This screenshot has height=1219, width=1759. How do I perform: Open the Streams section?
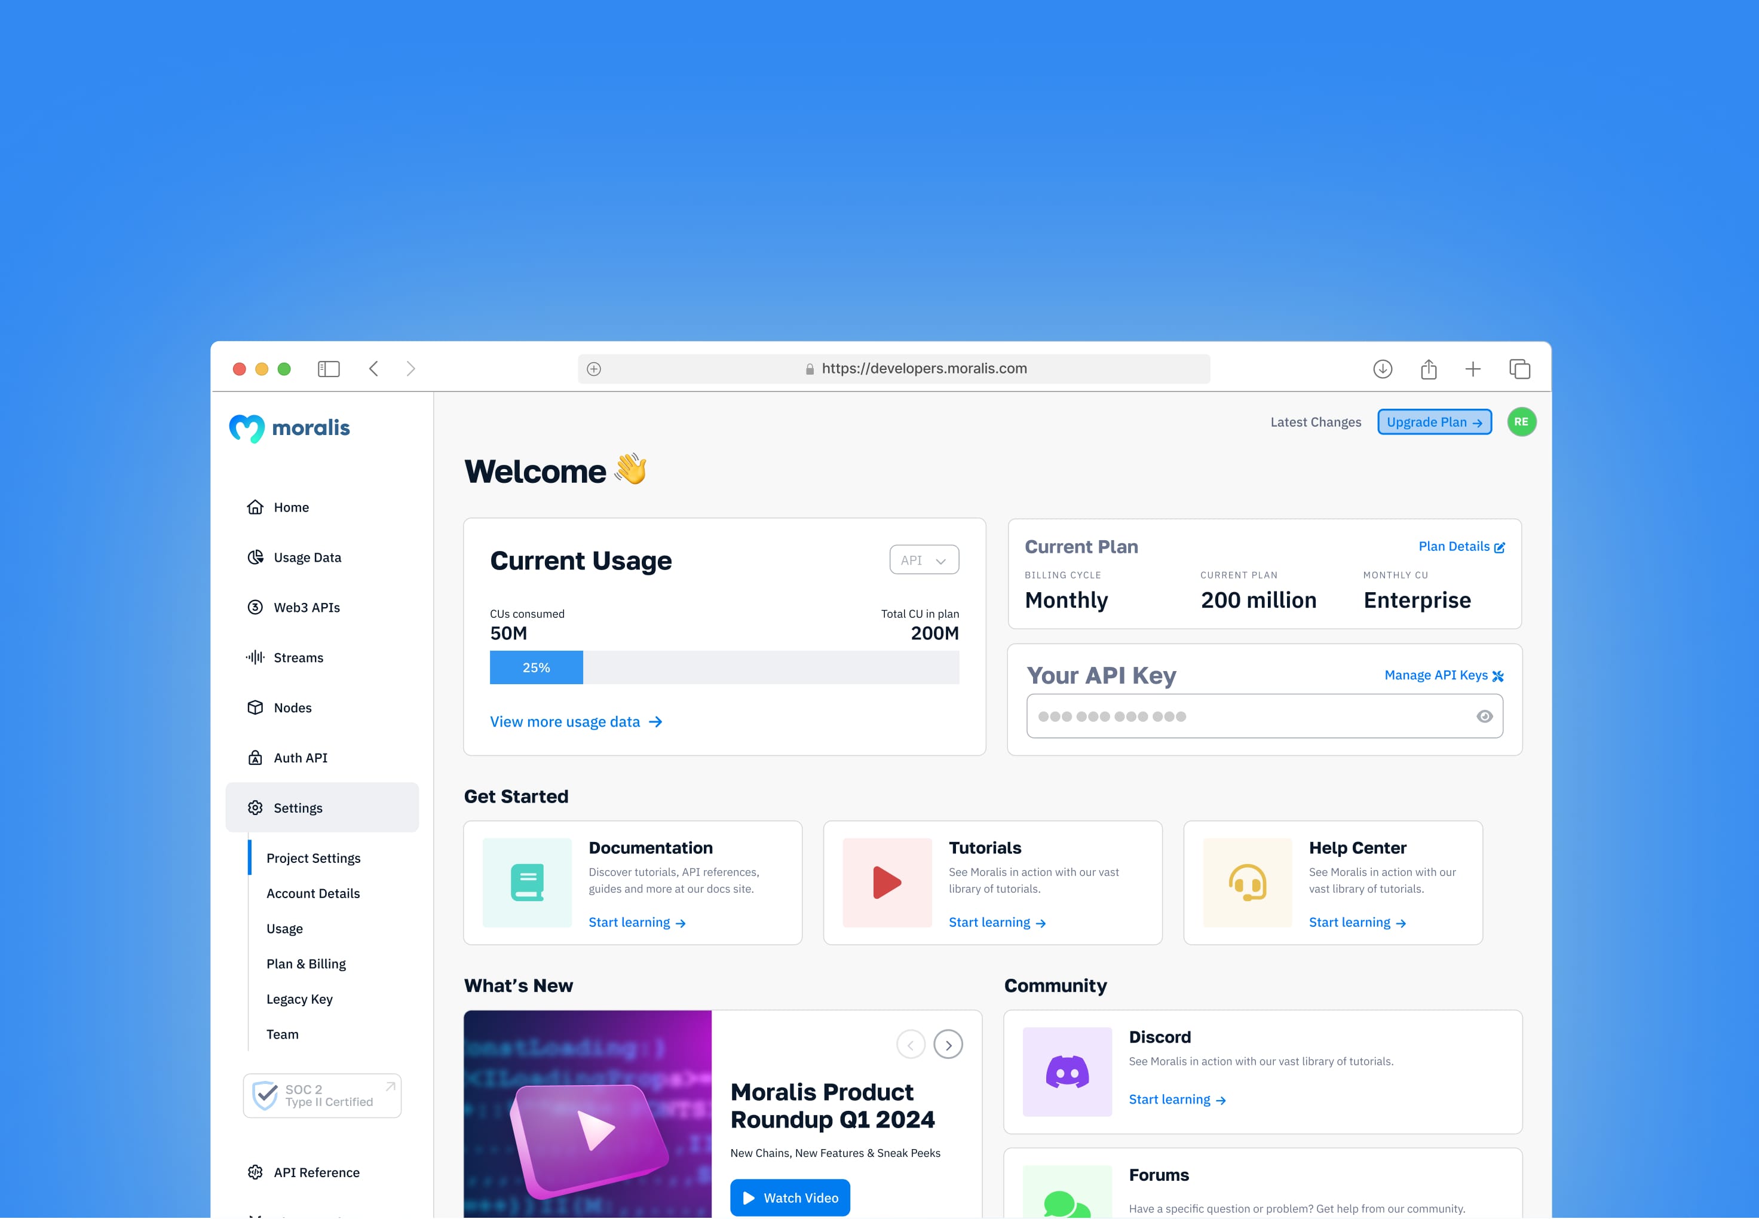coord(298,657)
